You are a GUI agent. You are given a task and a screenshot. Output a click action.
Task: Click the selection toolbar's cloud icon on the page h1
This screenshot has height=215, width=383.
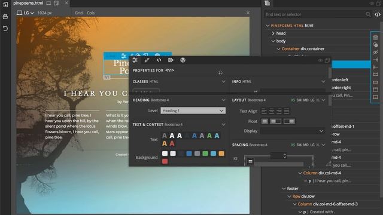[x=157, y=55]
